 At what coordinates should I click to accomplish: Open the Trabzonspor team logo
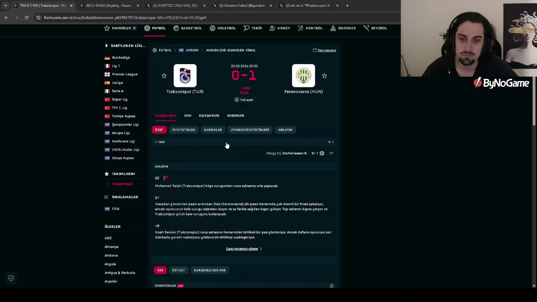pos(185,75)
